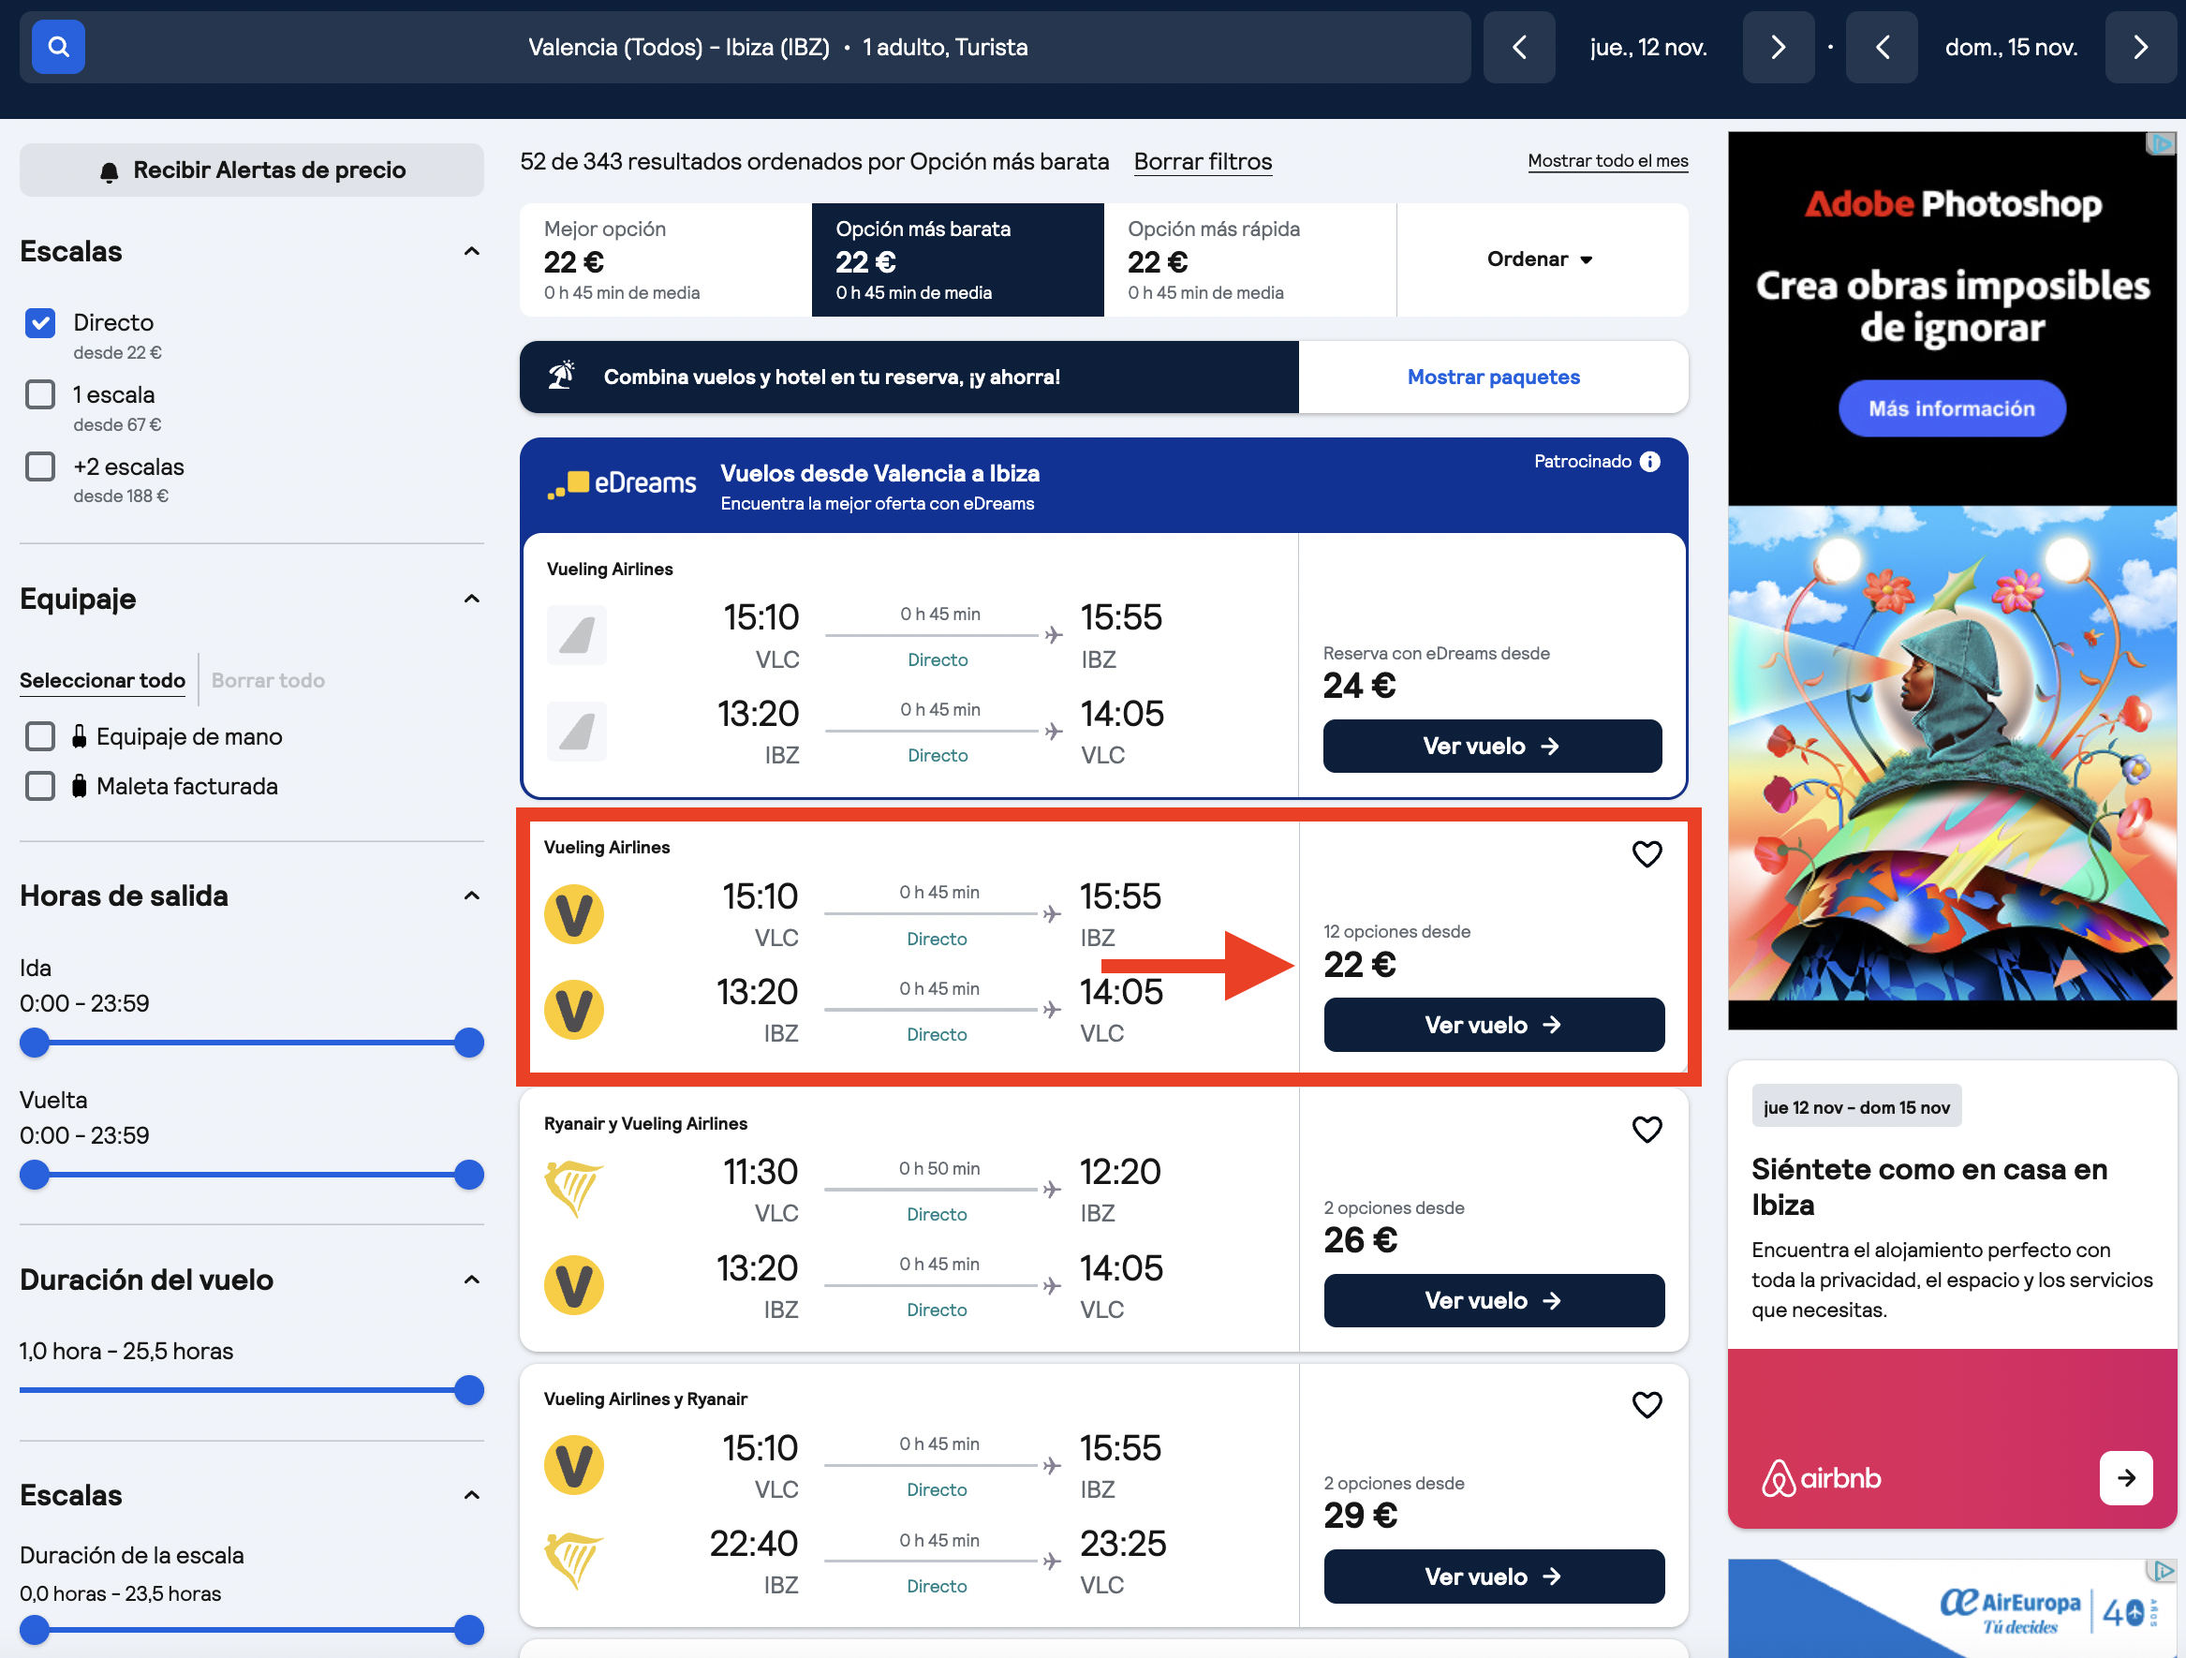This screenshot has height=1658, width=2186.
Task: Advance departure date past jue., 12 nov.
Action: point(1778,47)
